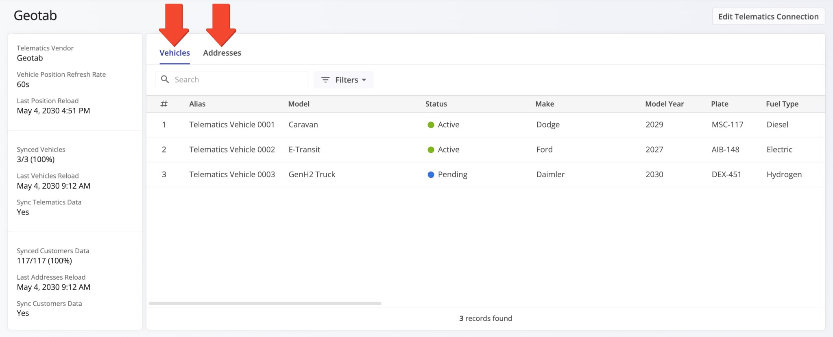Click the Synced Vehicles 3/3 (100%) value
Screen dimensions: 833x337
coord(36,159)
